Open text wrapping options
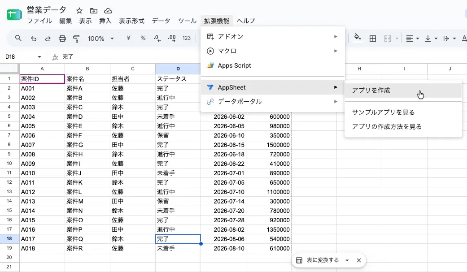Viewport: 467px width, 272px height. pos(450,39)
